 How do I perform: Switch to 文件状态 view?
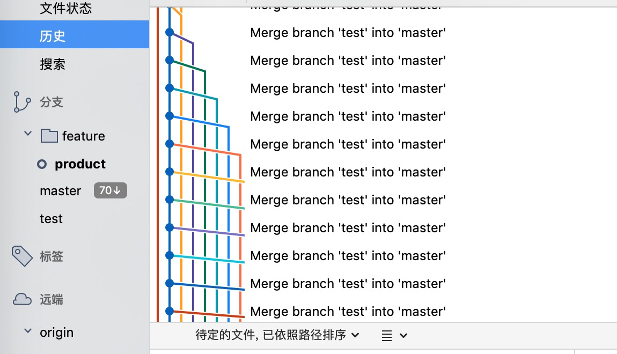coord(65,8)
